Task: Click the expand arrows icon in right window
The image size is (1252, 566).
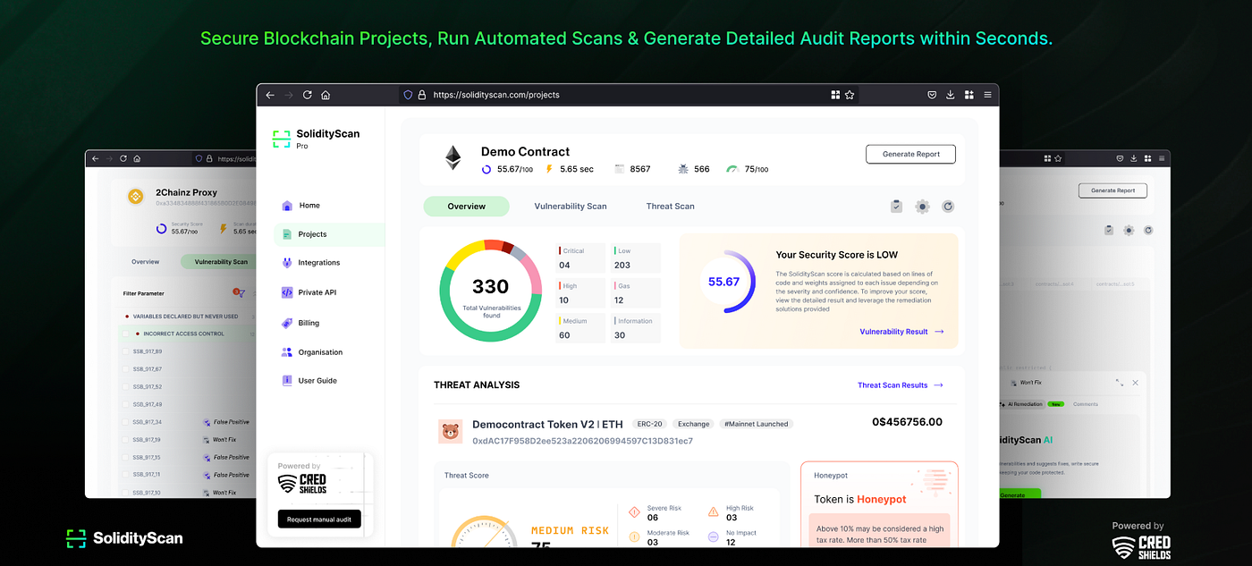Action: pos(1119,383)
